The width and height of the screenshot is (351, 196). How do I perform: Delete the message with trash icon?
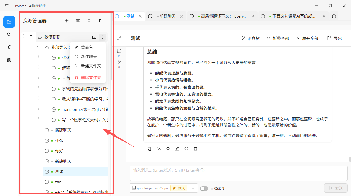(196, 149)
